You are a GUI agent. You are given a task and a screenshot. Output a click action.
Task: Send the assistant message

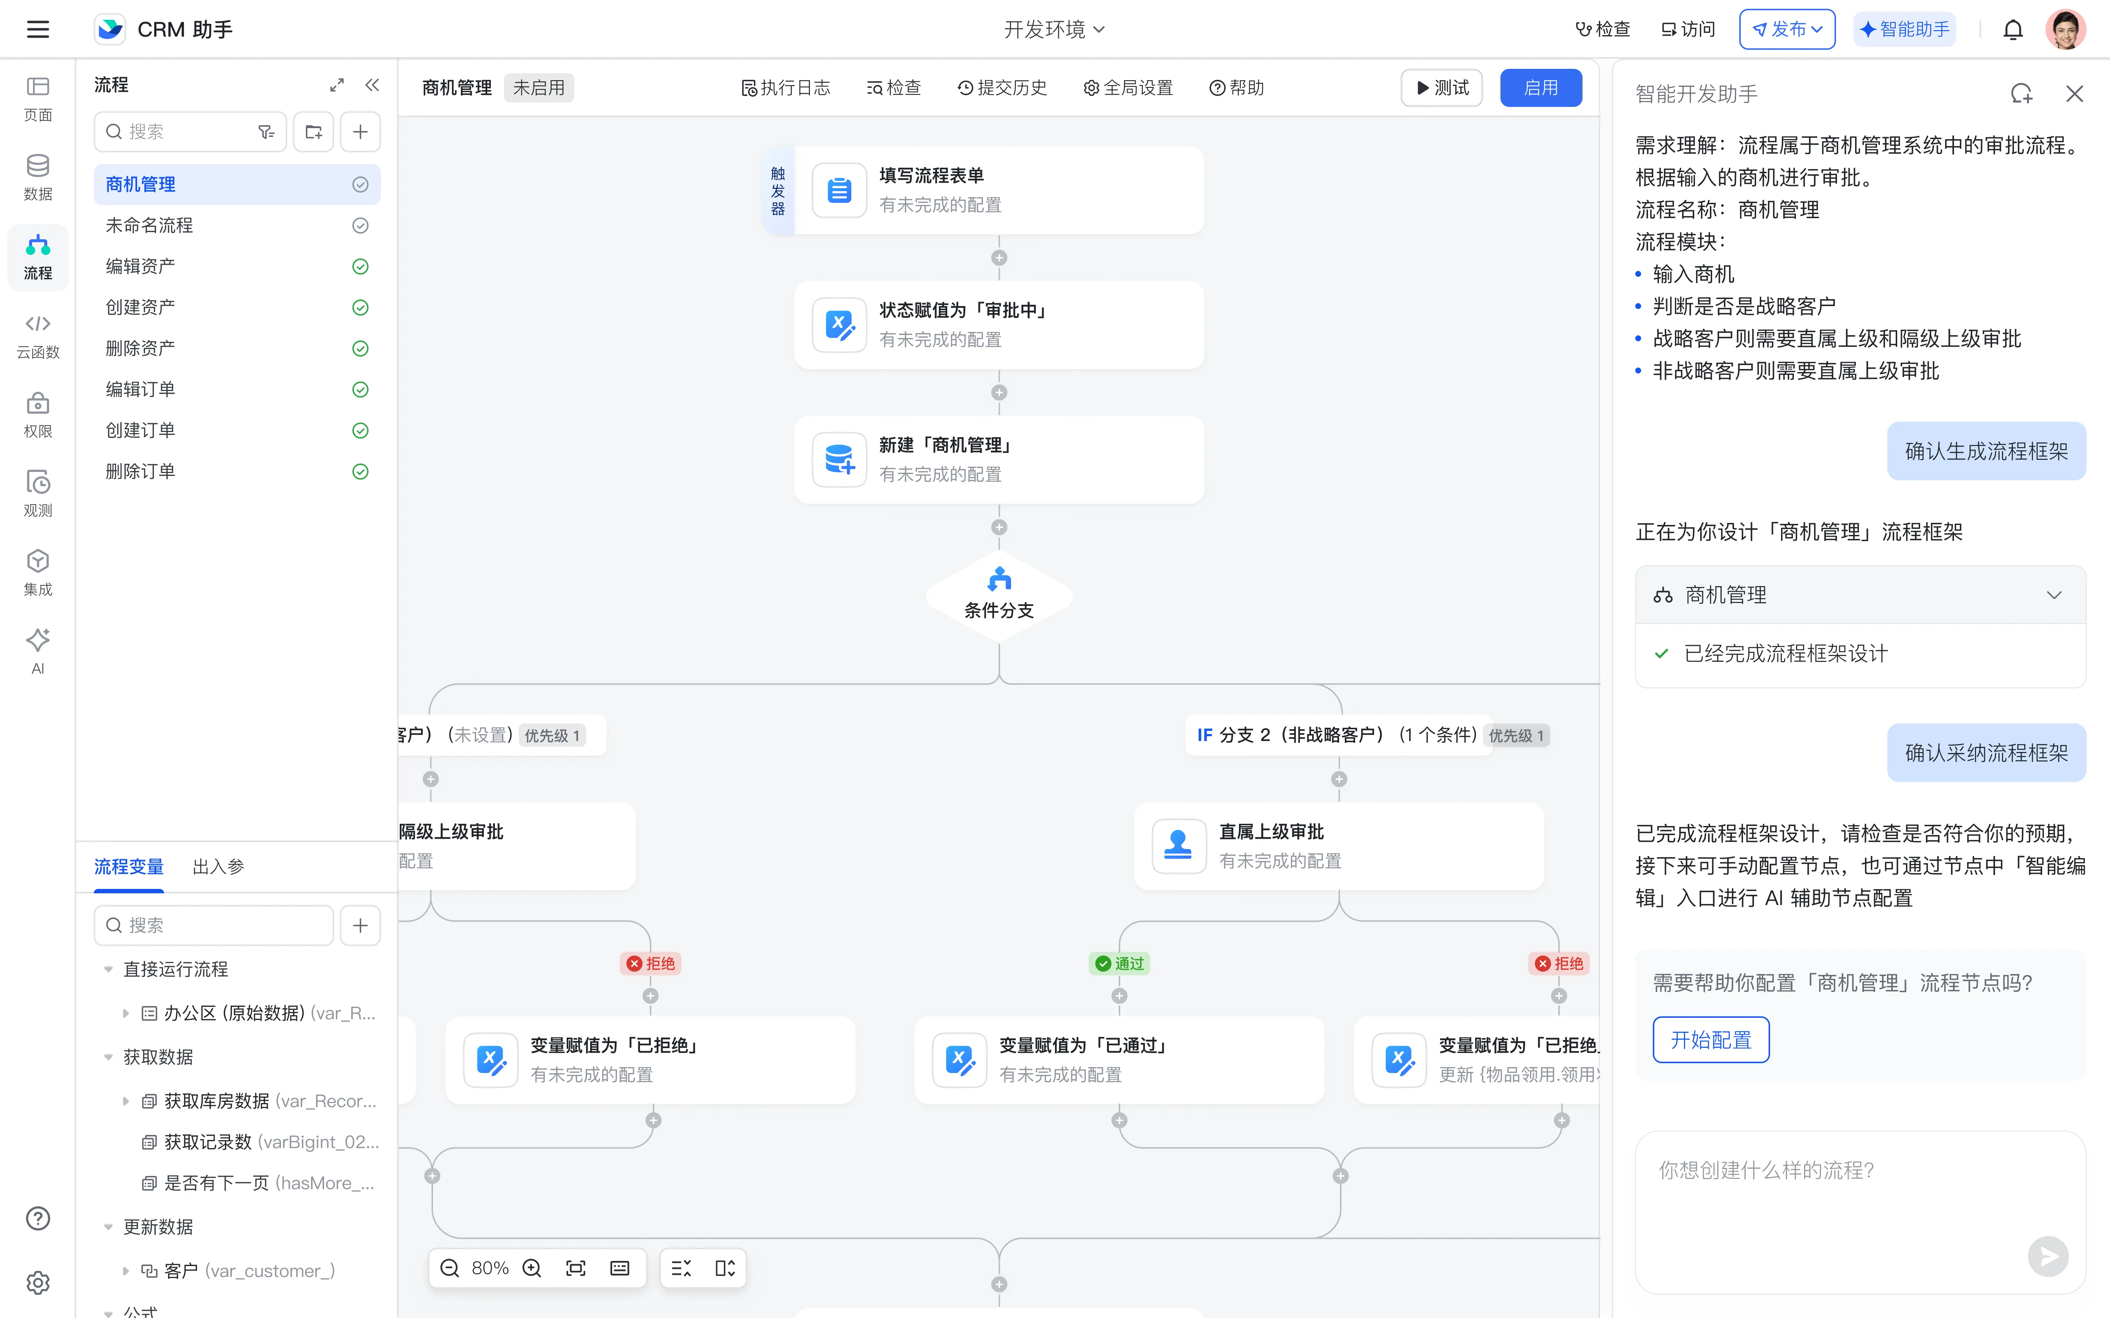pyautogui.click(x=2048, y=1256)
